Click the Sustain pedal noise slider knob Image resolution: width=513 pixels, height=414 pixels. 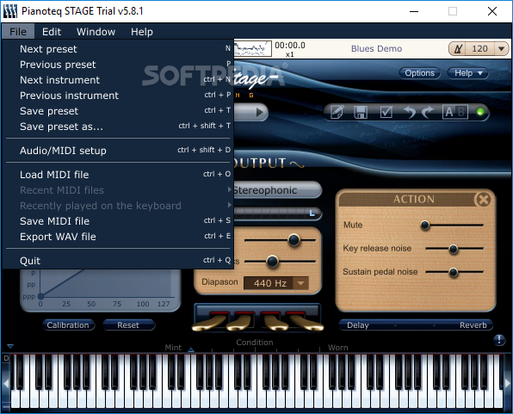[x=453, y=272]
